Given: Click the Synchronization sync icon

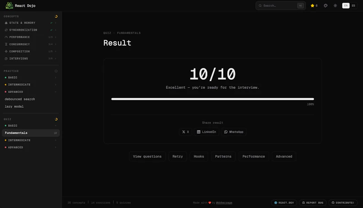Looking at the screenshot, I should (x=6, y=30).
